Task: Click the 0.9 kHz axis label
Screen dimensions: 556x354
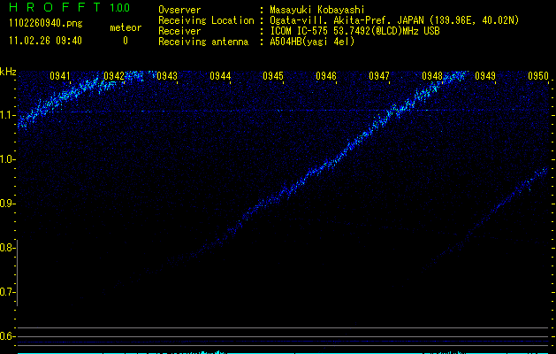Action: [x=7, y=204]
